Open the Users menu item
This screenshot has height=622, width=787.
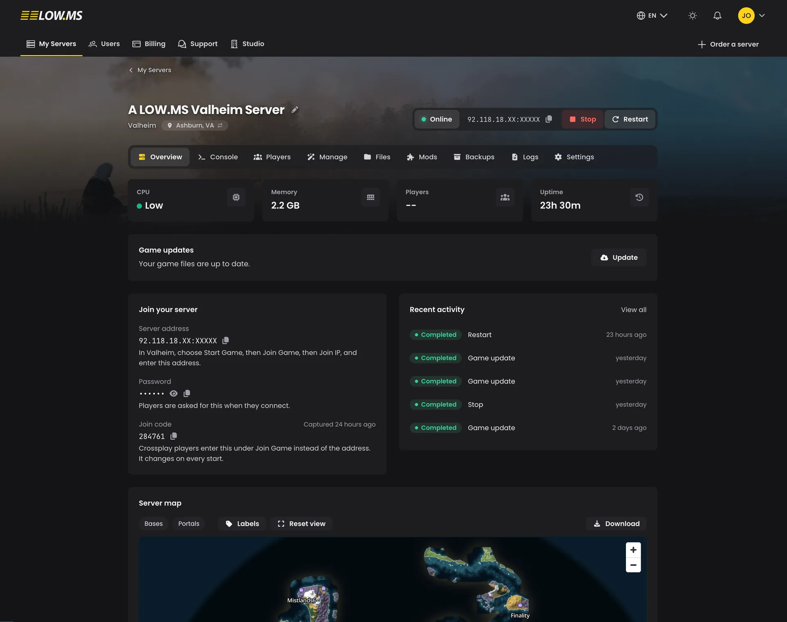point(105,44)
